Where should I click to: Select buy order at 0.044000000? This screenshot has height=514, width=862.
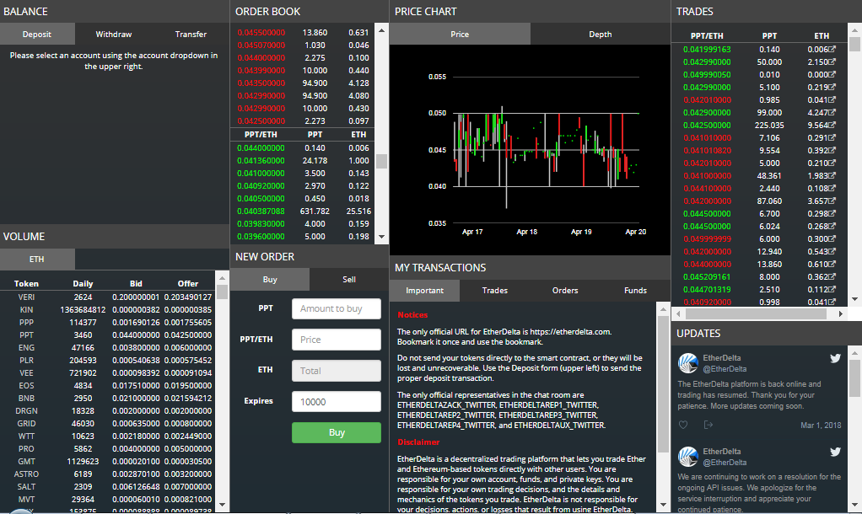[x=303, y=147]
